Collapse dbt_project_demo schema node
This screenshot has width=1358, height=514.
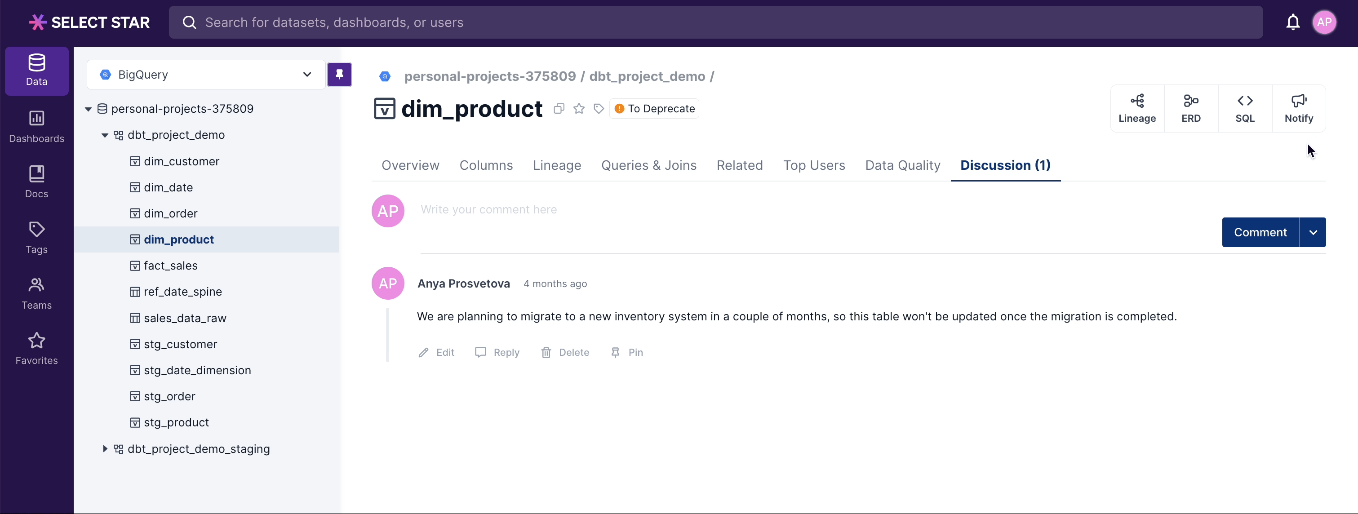coord(105,135)
